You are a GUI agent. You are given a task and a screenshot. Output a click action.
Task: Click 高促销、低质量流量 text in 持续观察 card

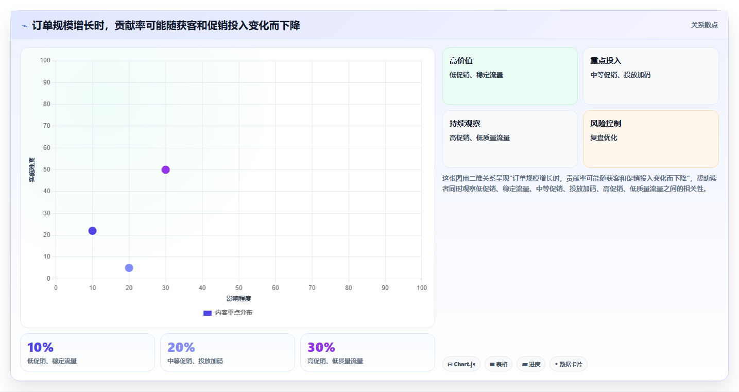[479, 138]
